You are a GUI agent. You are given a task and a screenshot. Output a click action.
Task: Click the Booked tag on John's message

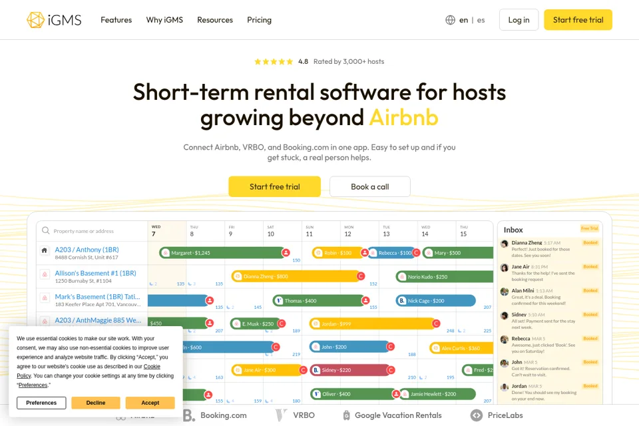[590, 362]
